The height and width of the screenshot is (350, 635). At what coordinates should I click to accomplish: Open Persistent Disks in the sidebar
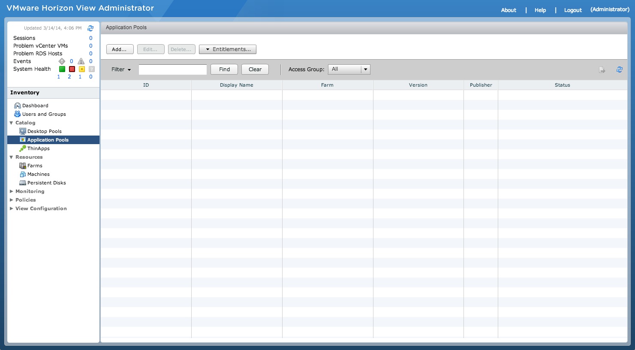coord(46,183)
